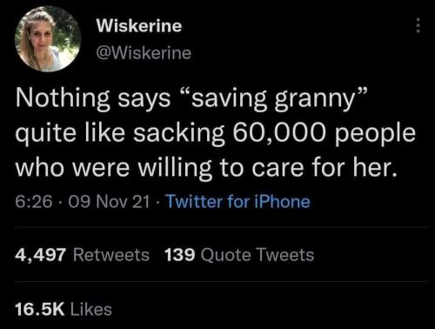Click the Quote Tweets label text
Viewport: 435px width, 329px height.
pyautogui.click(x=258, y=255)
